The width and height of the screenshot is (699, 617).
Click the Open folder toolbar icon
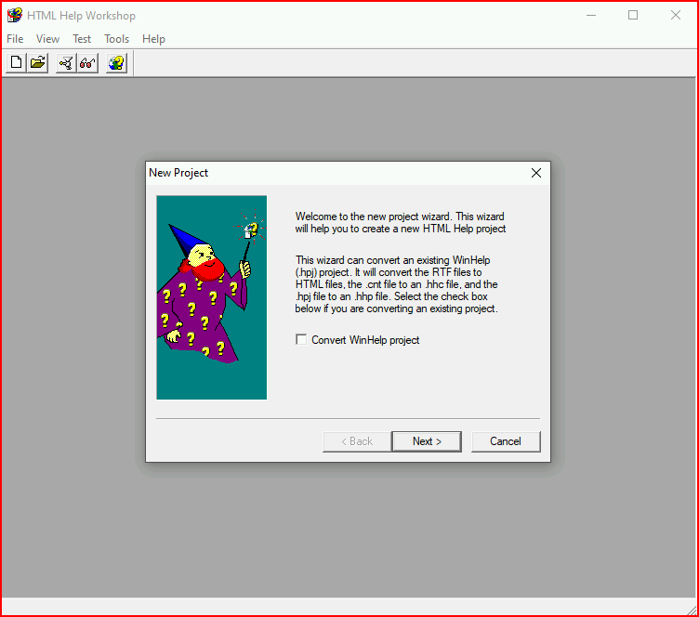[38, 63]
